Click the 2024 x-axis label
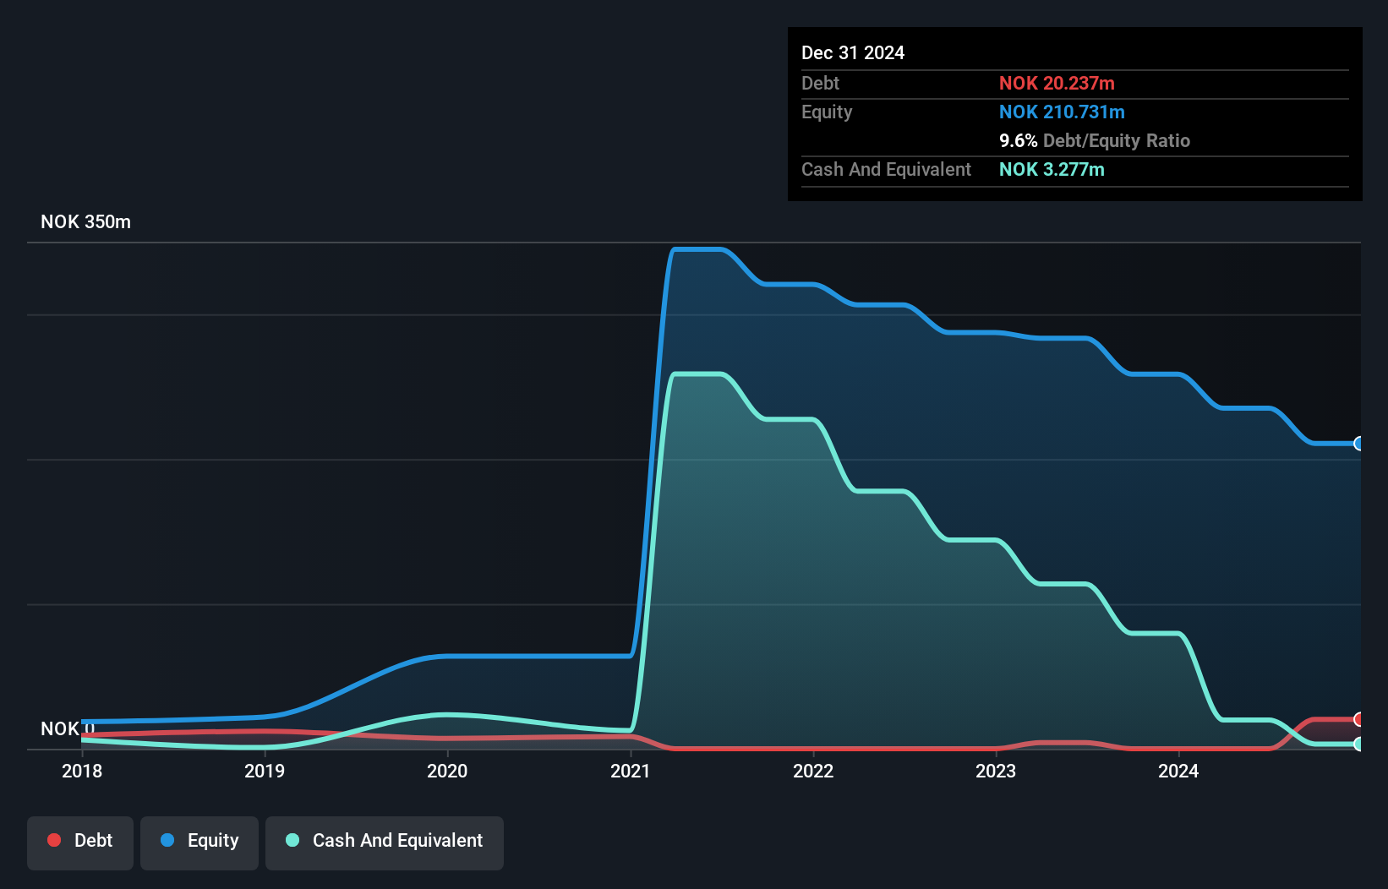 pyautogui.click(x=1178, y=771)
